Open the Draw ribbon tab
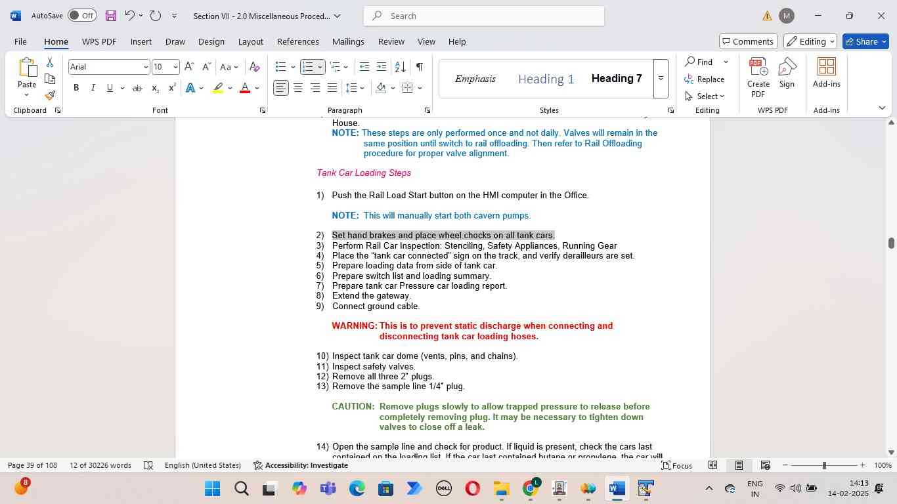 175,41
